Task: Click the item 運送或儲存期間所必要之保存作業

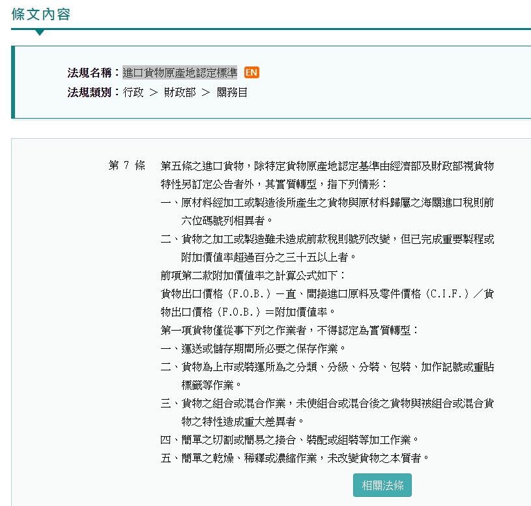Action: [x=253, y=348]
